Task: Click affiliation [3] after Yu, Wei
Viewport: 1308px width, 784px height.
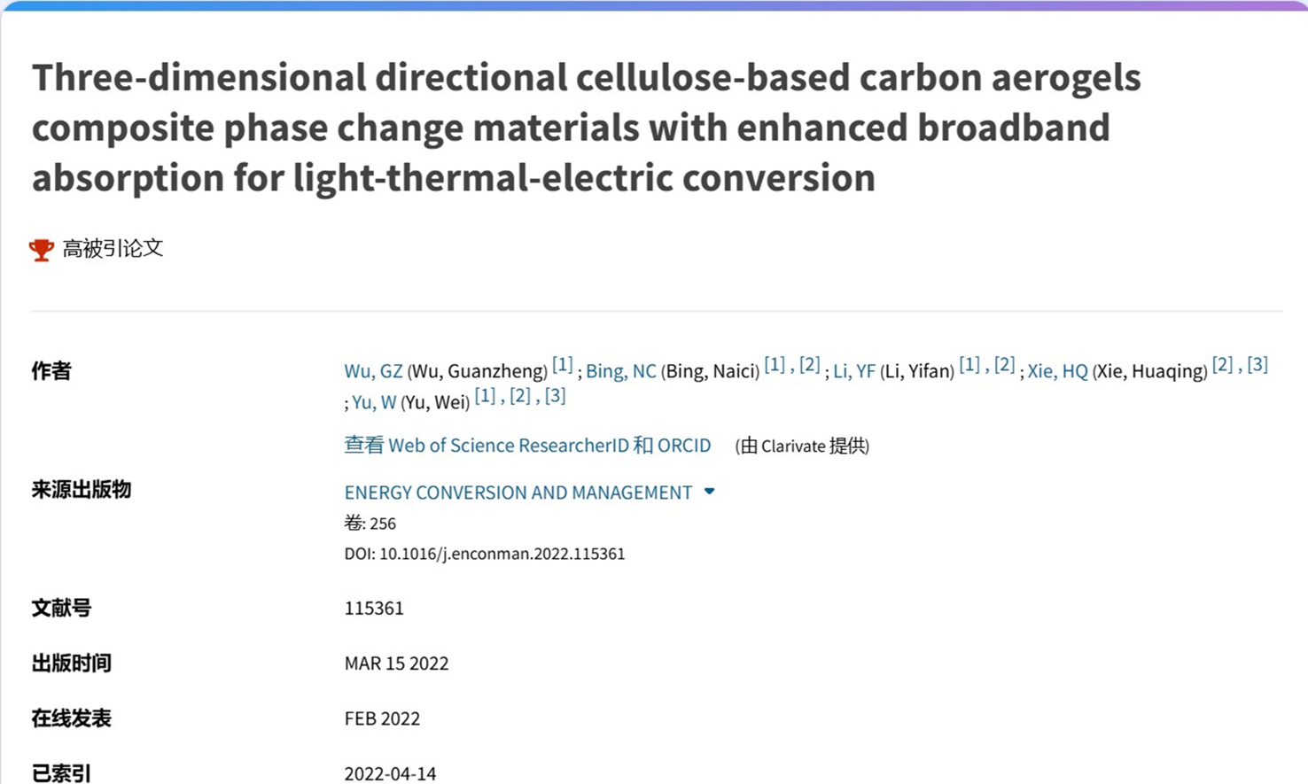Action: [555, 395]
